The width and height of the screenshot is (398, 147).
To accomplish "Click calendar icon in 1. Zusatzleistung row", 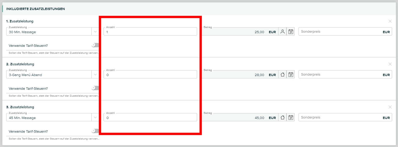I will point(291,32).
